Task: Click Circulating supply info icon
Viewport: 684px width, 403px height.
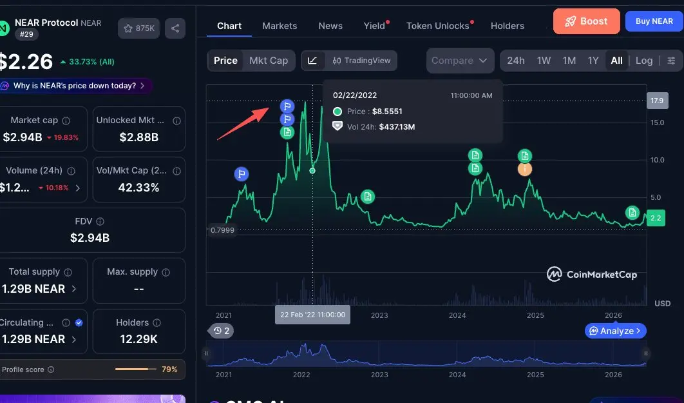Action: point(66,322)
